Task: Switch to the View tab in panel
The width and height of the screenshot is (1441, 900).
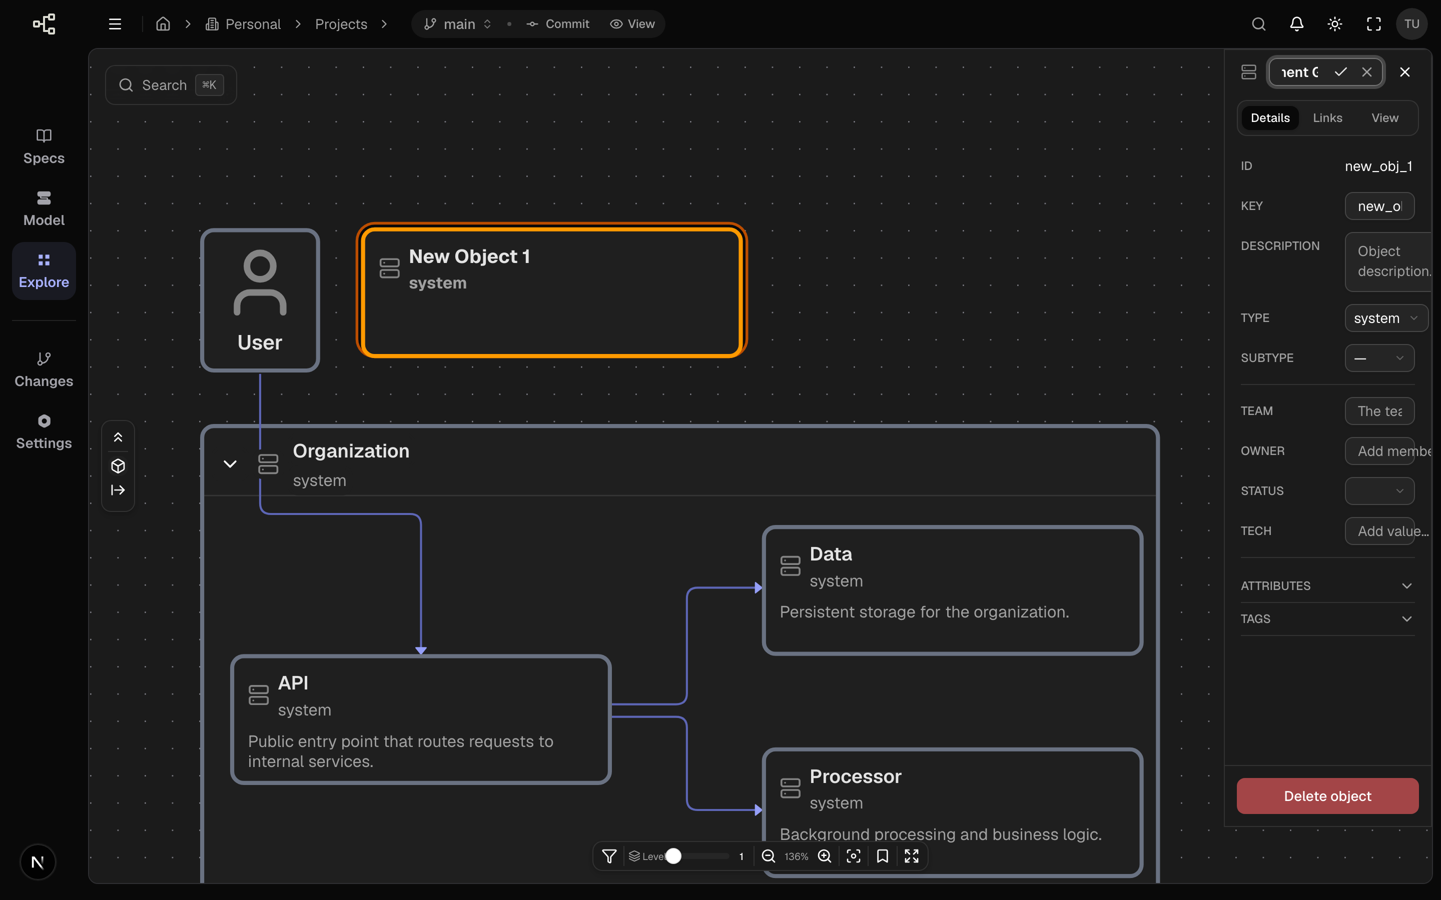Action: (1384, 118)
